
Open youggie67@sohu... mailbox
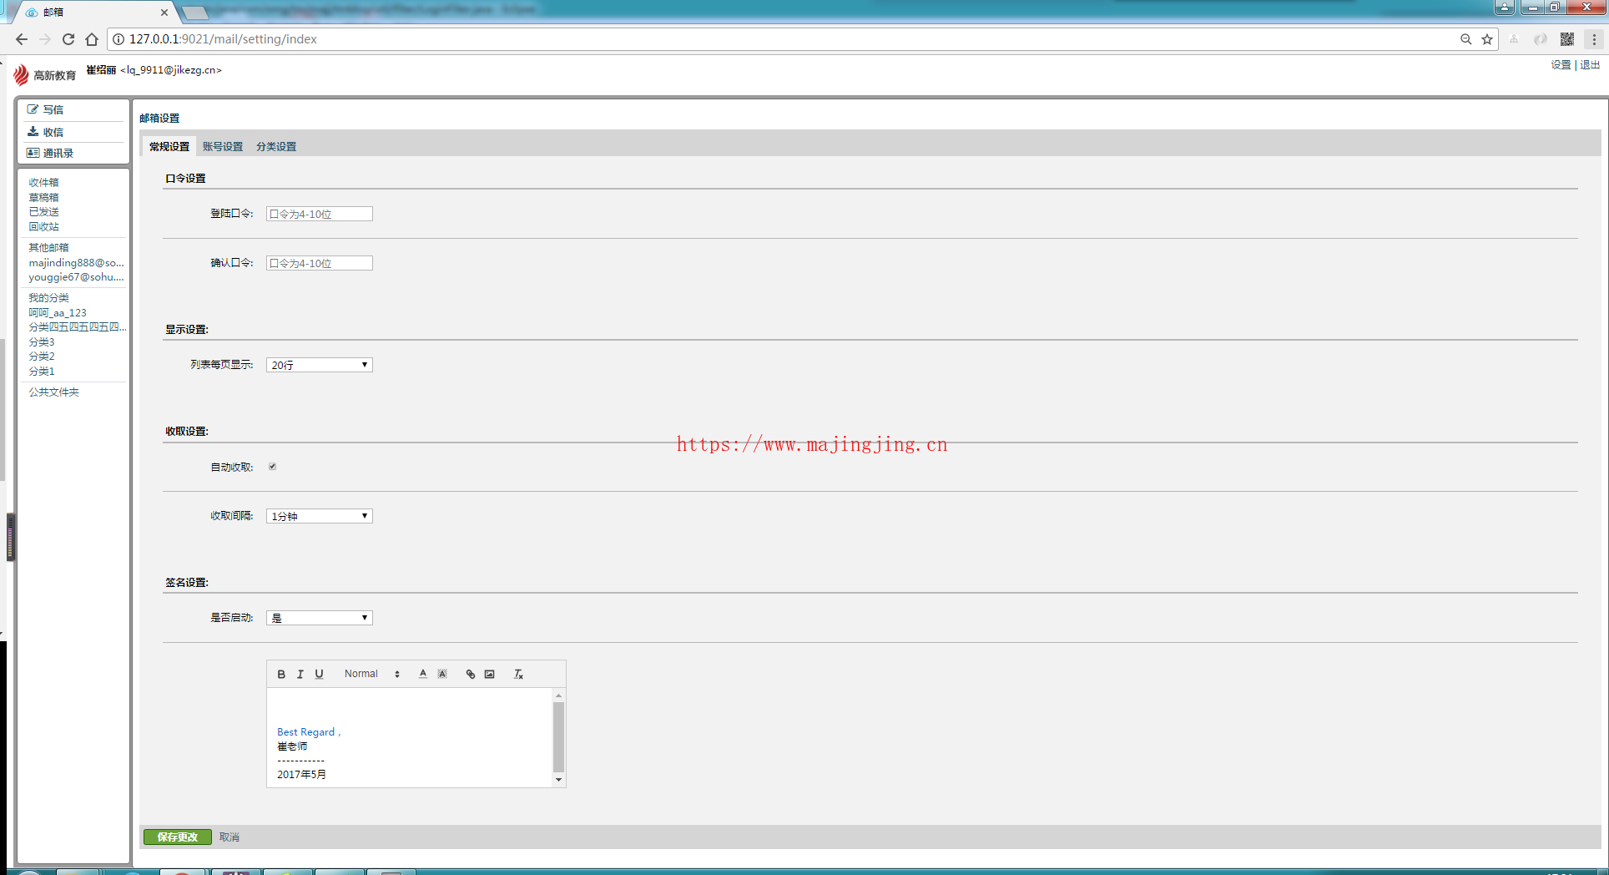76,277
